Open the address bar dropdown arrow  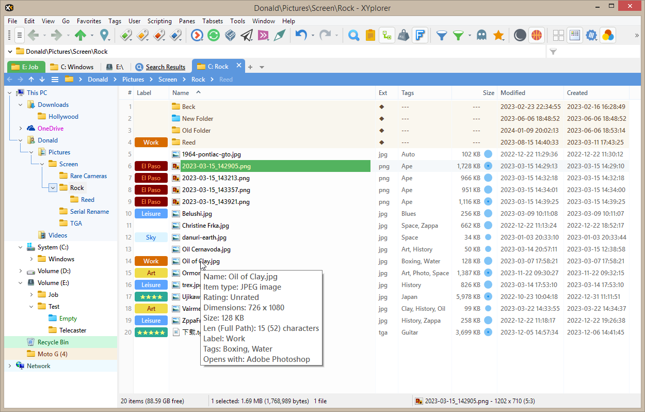pyautogui.click(x=10, y=52)
